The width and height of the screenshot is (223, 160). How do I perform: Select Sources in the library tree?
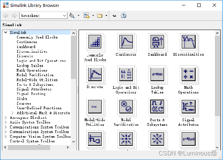coord(24,103)
